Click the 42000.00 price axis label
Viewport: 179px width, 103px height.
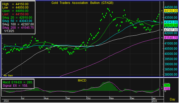[171, 33]
